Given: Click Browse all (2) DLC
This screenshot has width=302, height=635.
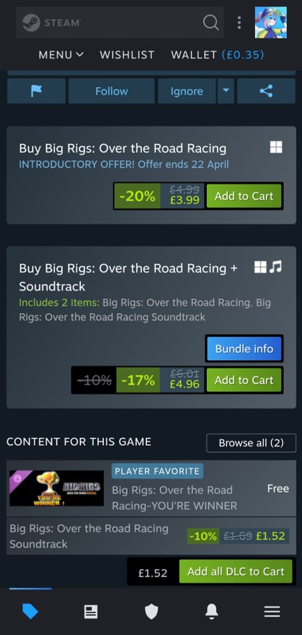Looking at the screenshot, I should pyautogui.click(x=251, y=443).
